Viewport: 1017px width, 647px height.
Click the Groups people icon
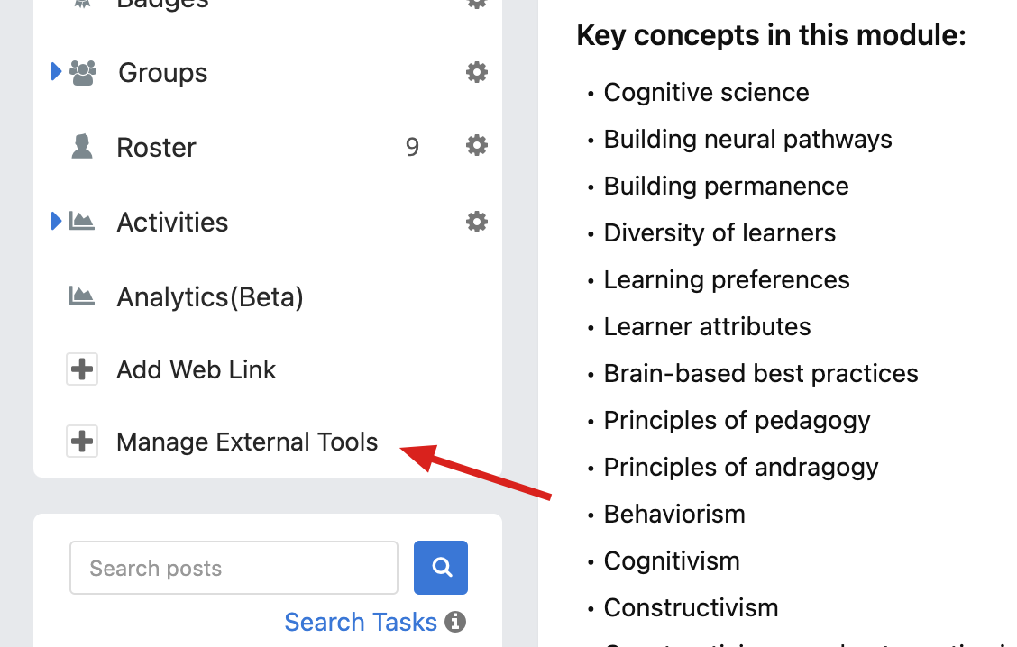coord(83,73)
